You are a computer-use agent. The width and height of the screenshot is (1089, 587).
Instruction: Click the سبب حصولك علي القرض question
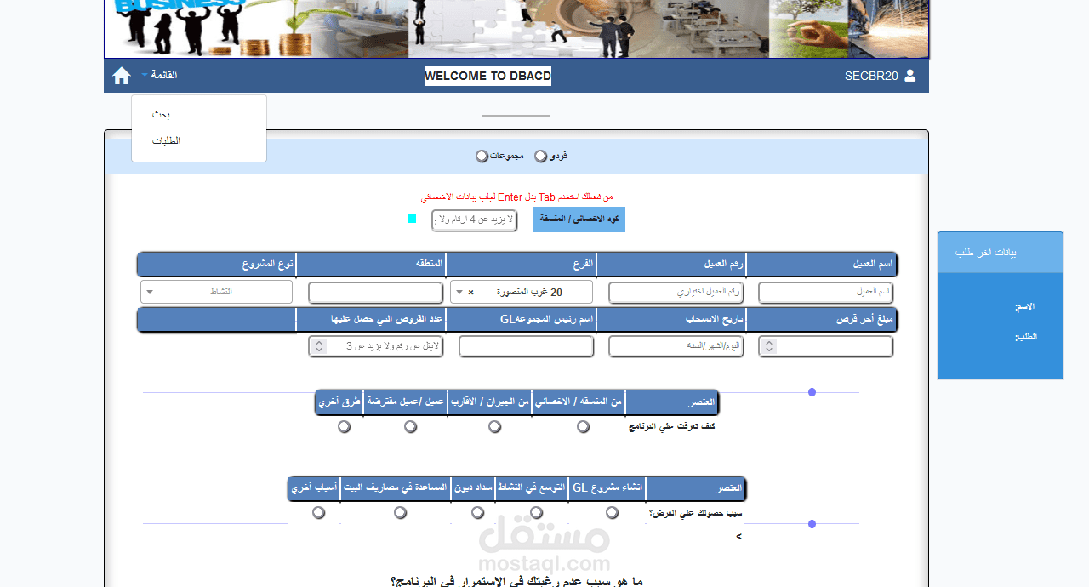coord(695,513)
